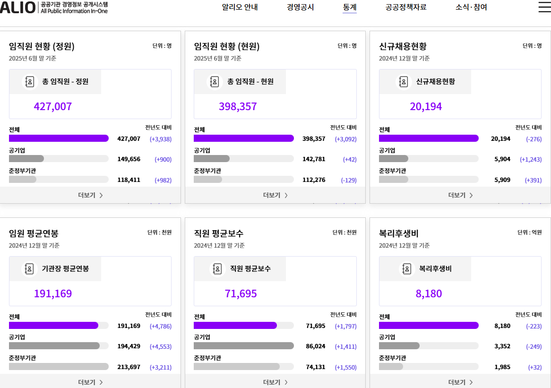Click the person icon on 총 임직원 - 정원 card

click(x=29, y=81)
